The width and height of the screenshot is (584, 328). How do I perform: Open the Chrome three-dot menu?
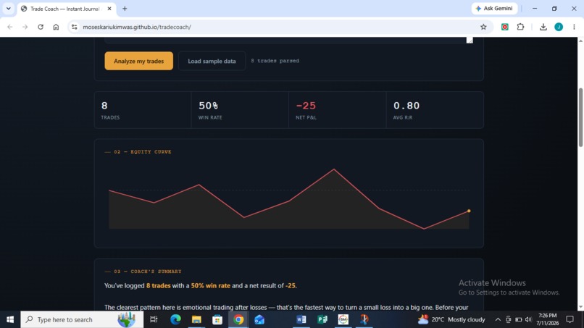[574, 27]
